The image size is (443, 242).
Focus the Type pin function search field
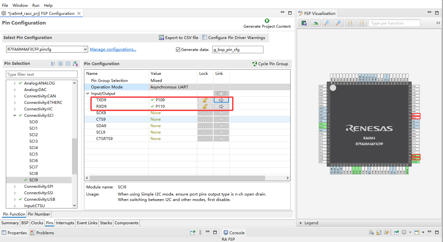pyautogui.click(x=394, y=23)
